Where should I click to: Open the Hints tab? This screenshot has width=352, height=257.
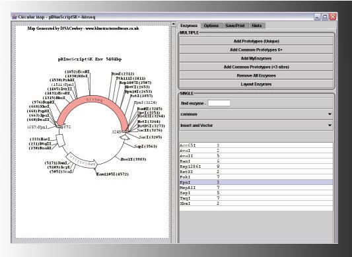[x=257, y=26]
